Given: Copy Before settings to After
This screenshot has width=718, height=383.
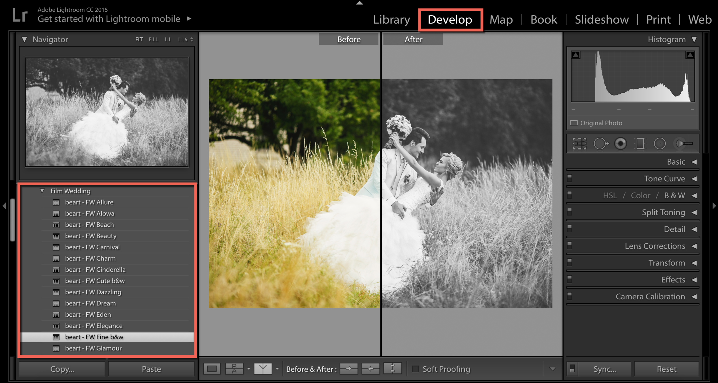Looking at the screenshot, I should (x=349, y=369).
